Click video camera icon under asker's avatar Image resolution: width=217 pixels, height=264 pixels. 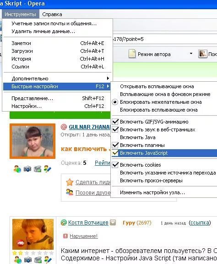[x=38, y=169]
